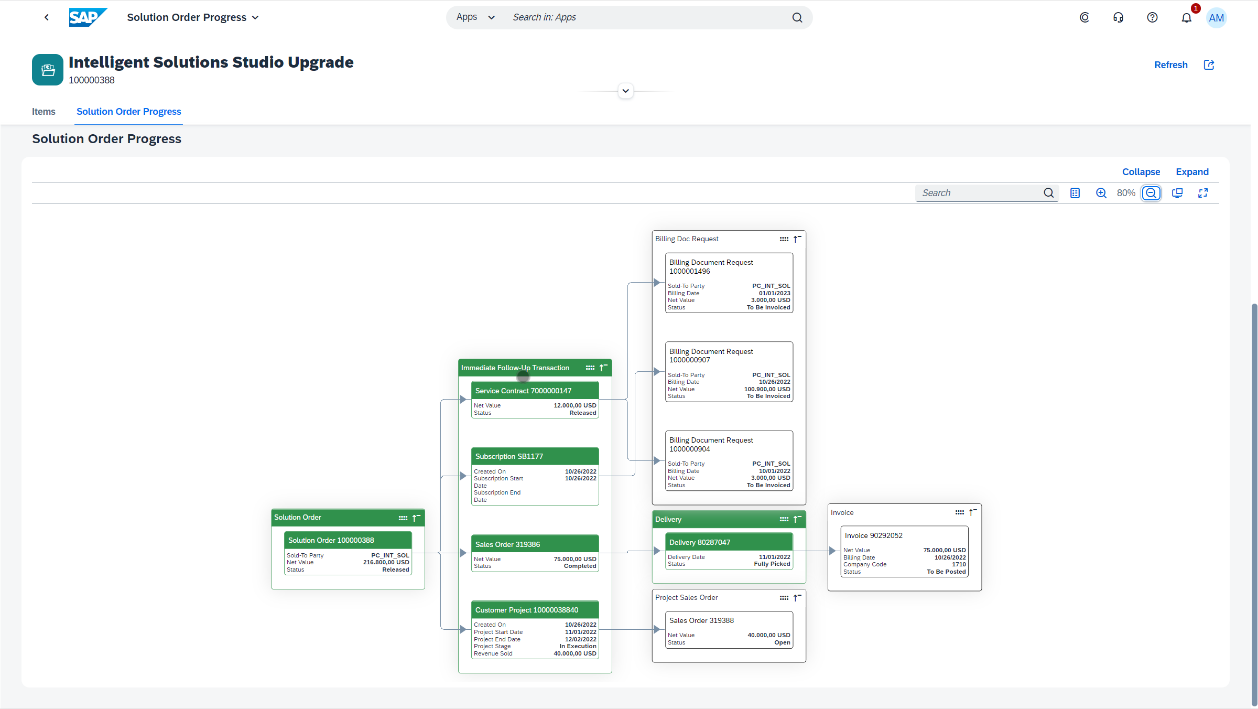The height and width of the screenshot is (709, 1258).
Task: Switch to the Items tab
Action: click(x=43, y=112)
